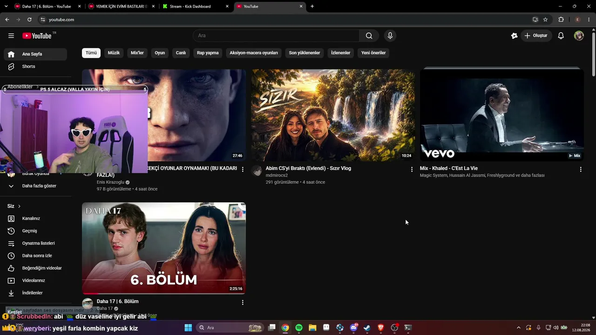Select the Rap yapma filter chip
Viewport: 596px width, 335px height.
click(x=208, y=53)
